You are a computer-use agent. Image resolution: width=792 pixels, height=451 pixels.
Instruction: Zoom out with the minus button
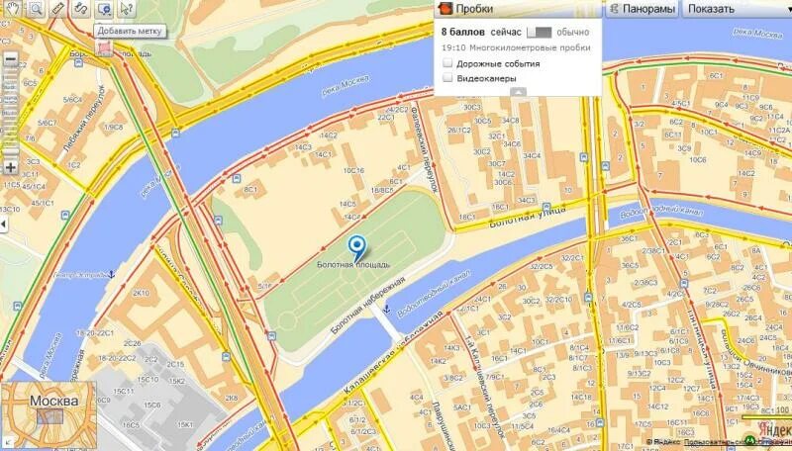pyautogui.click(x=10, y=59)
